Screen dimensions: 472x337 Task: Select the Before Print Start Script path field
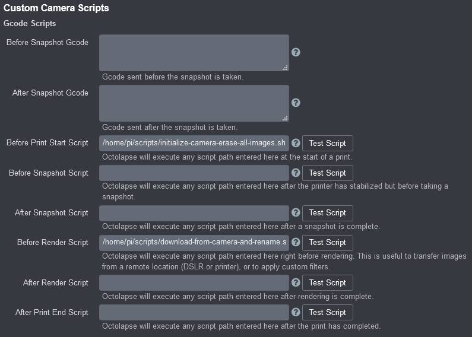tap(194, 143)
